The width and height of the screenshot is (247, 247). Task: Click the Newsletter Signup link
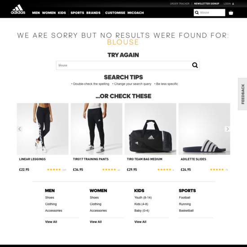pos(207,4)
